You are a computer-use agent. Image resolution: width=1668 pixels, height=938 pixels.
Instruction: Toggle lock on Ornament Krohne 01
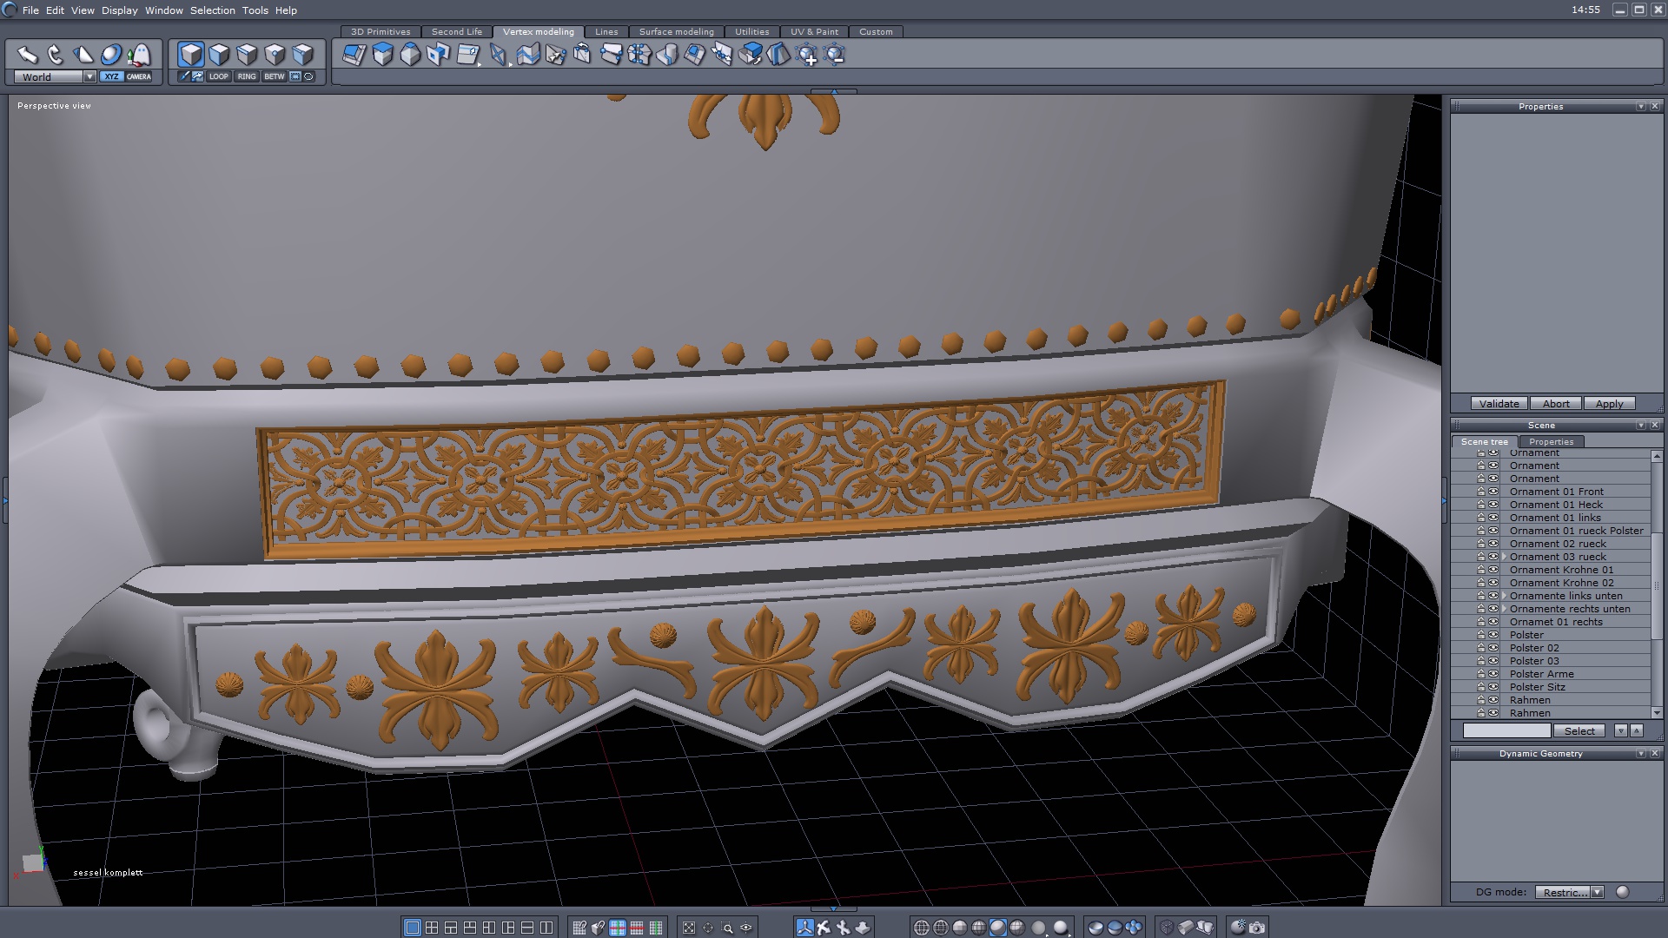pos(1481,570)
